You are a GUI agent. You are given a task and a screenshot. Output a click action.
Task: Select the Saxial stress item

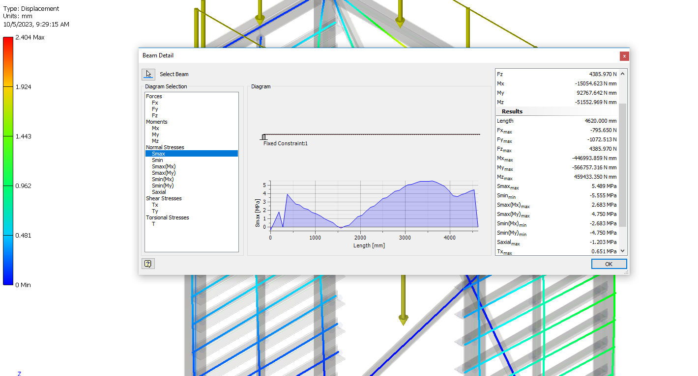click(159, 192)
